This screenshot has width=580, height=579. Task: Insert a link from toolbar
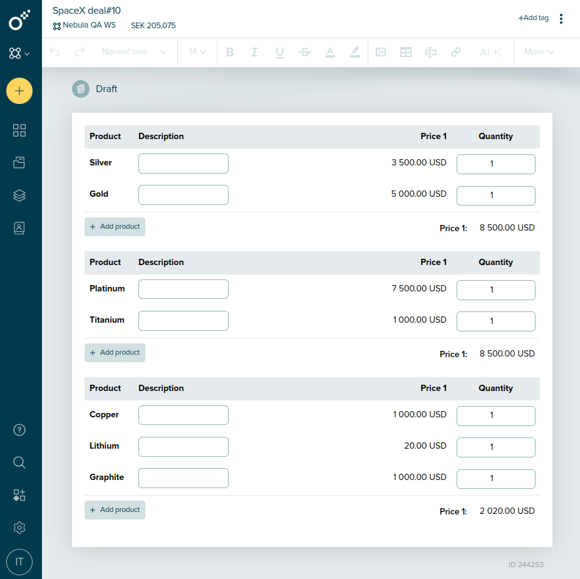pyautogui.click(x=456, y=52)
